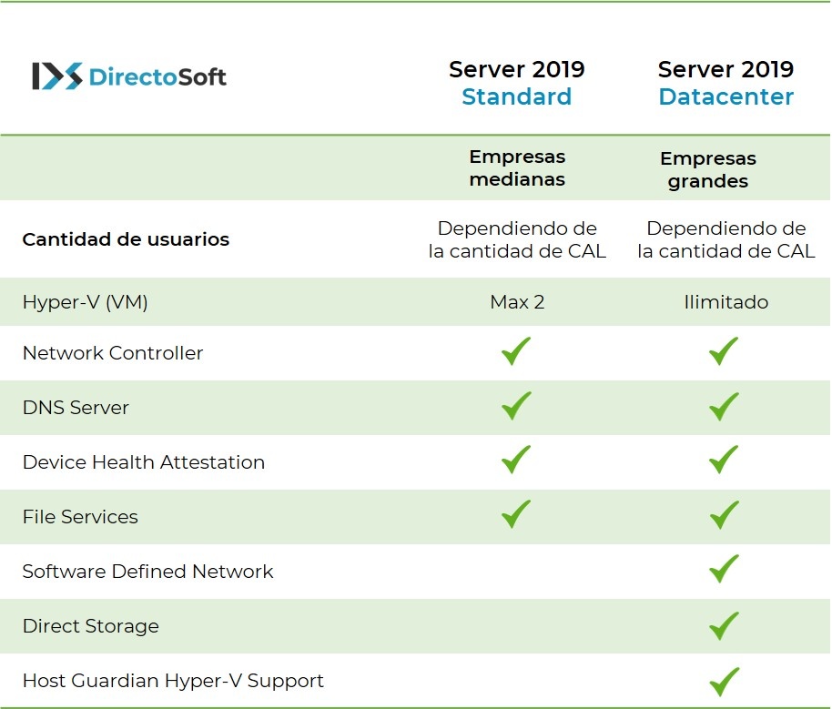Click the Hyper-V (VM) row label
This screenshot has height=709, width=832.
pyautogui.click(x=85, y=302)
